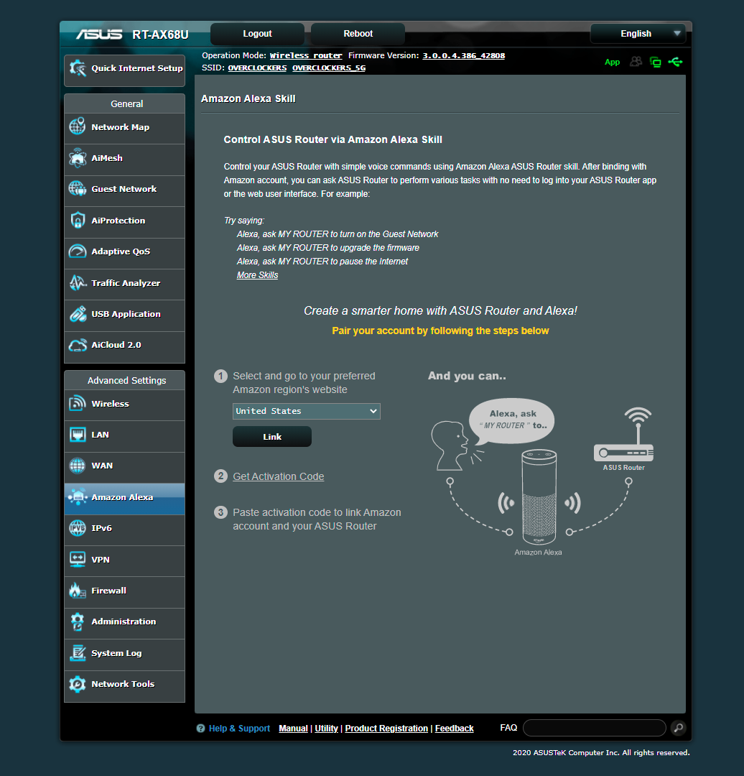Open System Log menu item
This screenshot has height=776, width=744.
[x=125, y=653]
